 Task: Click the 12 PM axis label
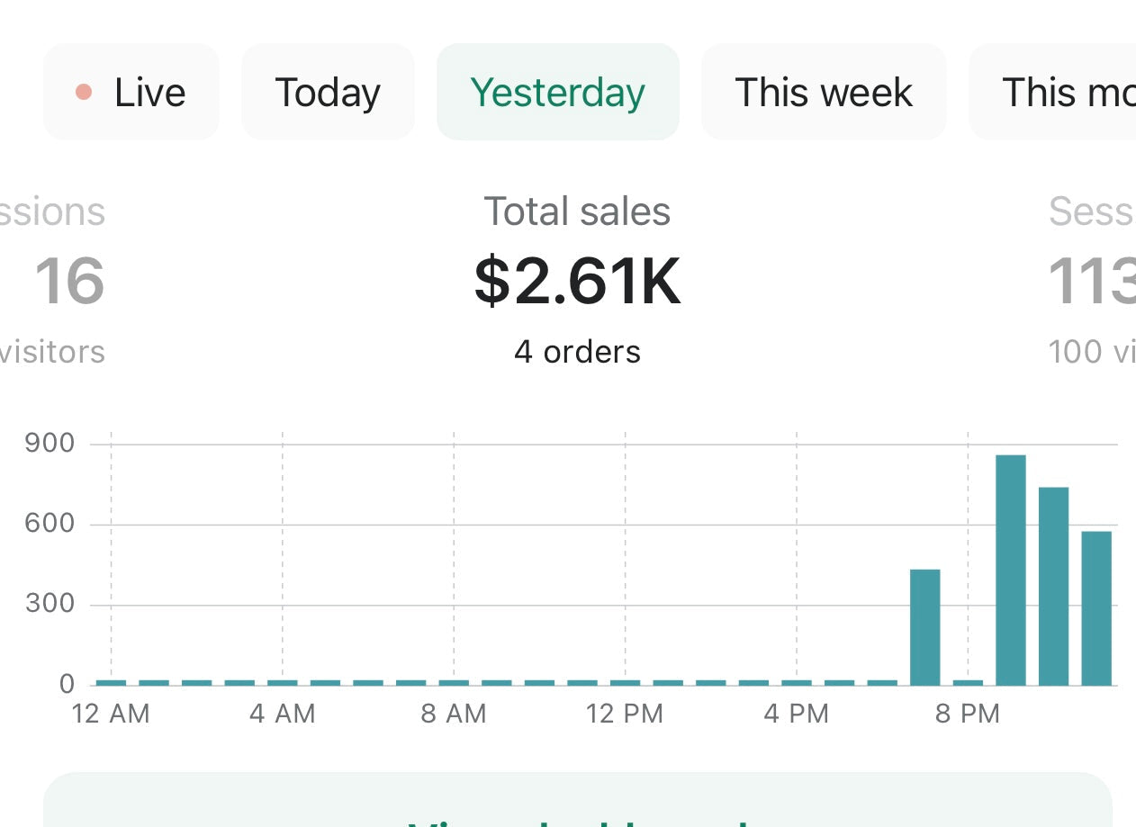pos(624,715)
